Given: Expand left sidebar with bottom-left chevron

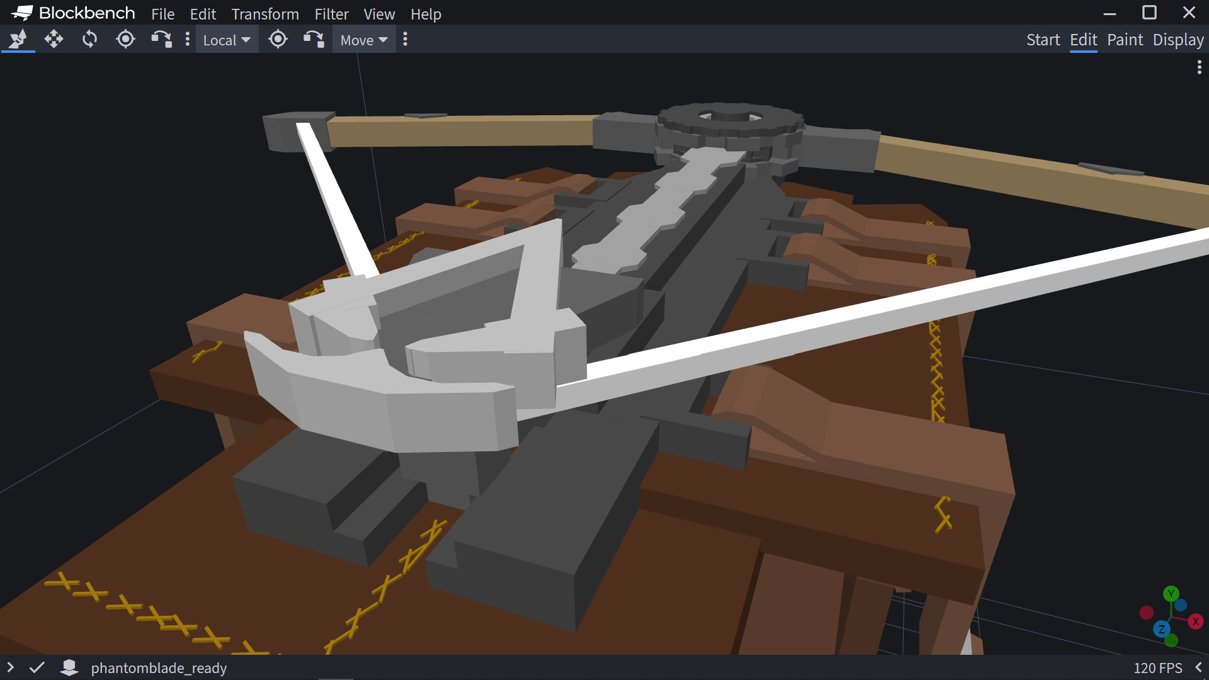Looking at the screenshot, I should [x=10, y=667].
